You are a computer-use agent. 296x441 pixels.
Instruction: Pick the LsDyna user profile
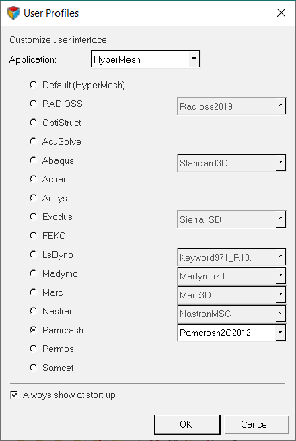click(x=34, y=255)
